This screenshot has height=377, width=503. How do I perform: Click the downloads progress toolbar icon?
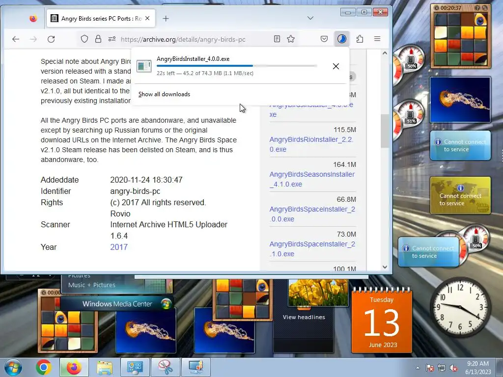pos(342,39)
